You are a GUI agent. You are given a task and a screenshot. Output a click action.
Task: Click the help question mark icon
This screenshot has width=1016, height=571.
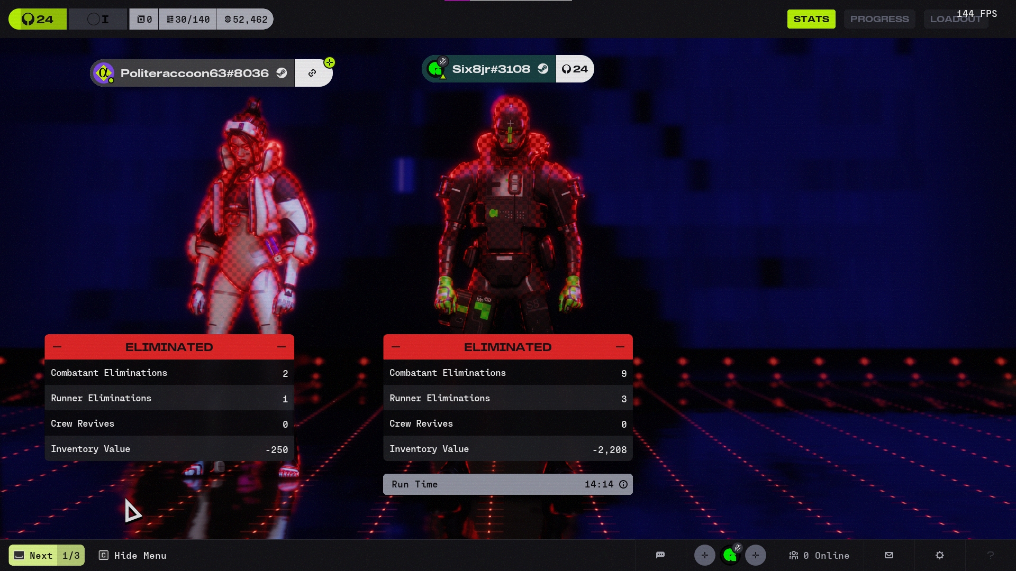pos(991,555)
